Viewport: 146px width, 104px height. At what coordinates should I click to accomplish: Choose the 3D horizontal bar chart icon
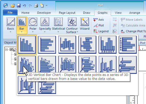click(x=47, y=64)
